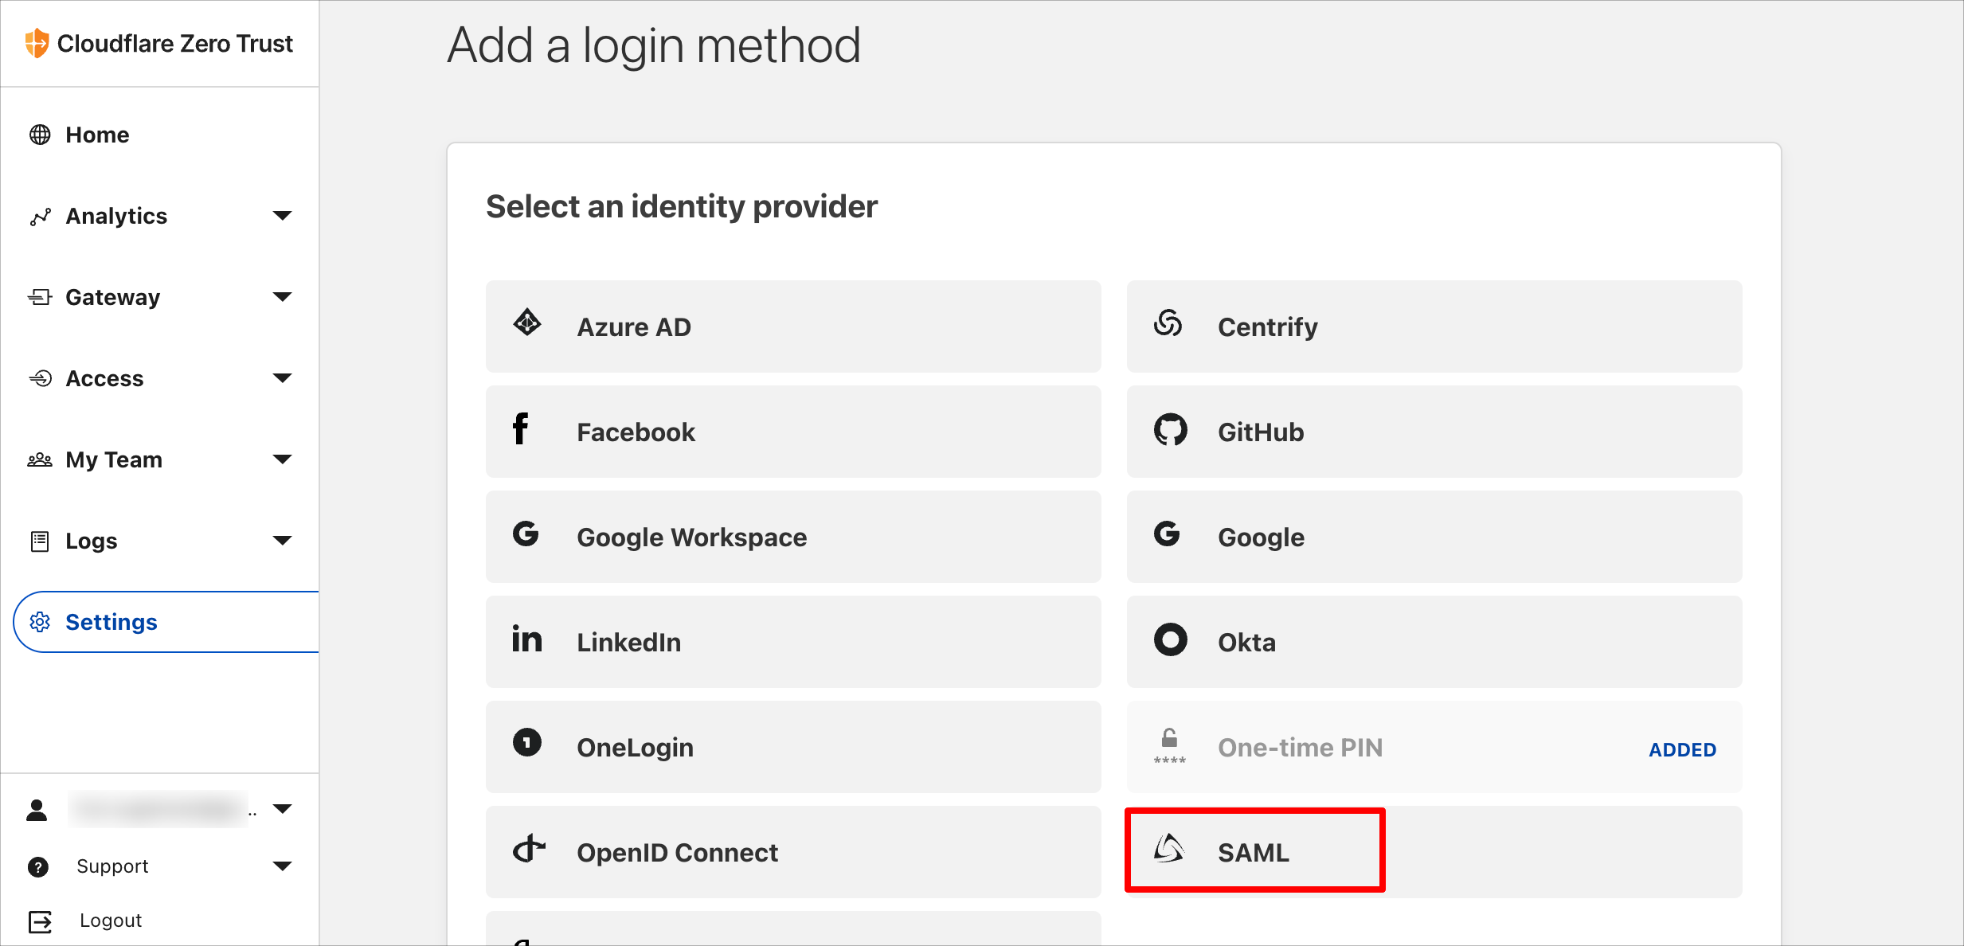Click the Facebook f logo icon
Screen dimensions: 1964x946
(x=520, y=428)
